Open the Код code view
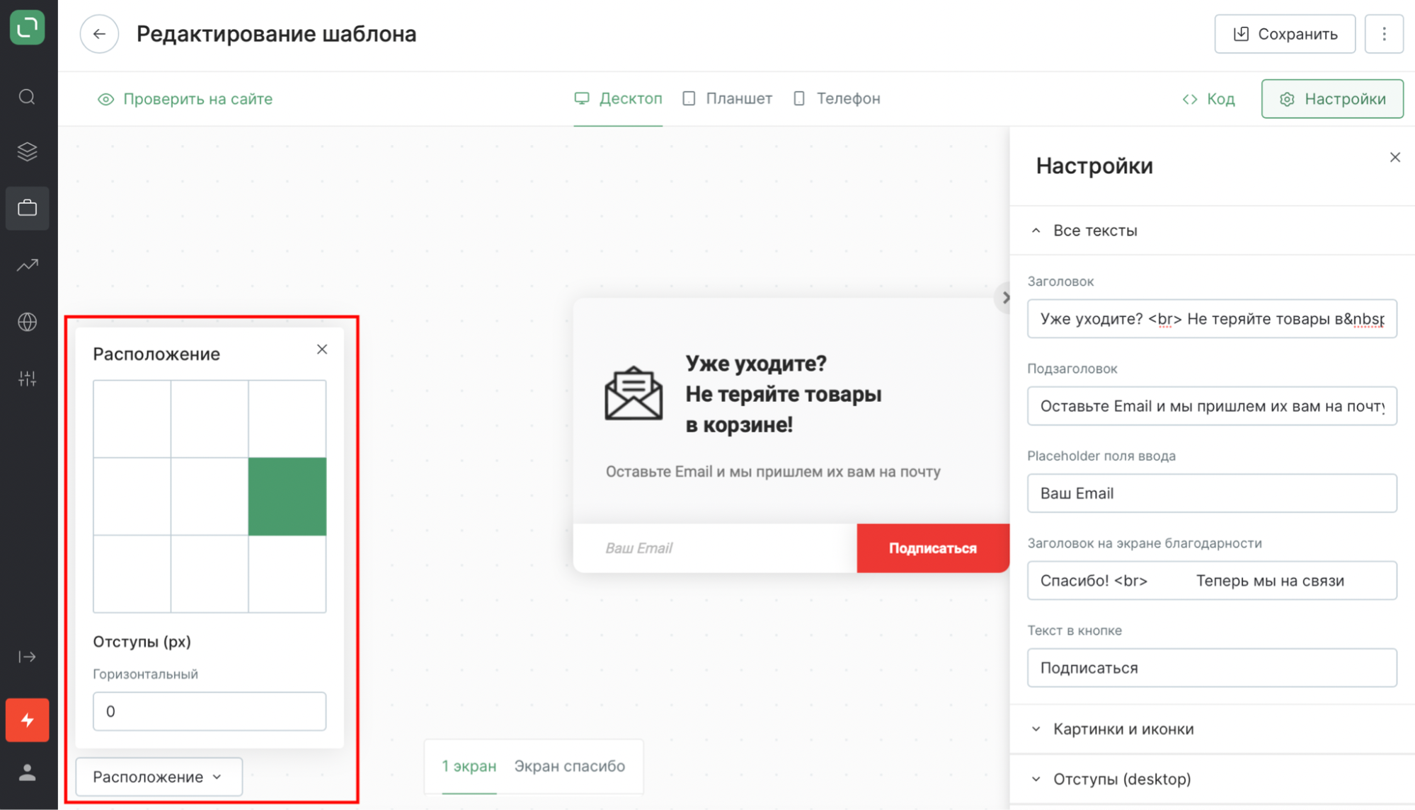 [x=1208, y=99]
